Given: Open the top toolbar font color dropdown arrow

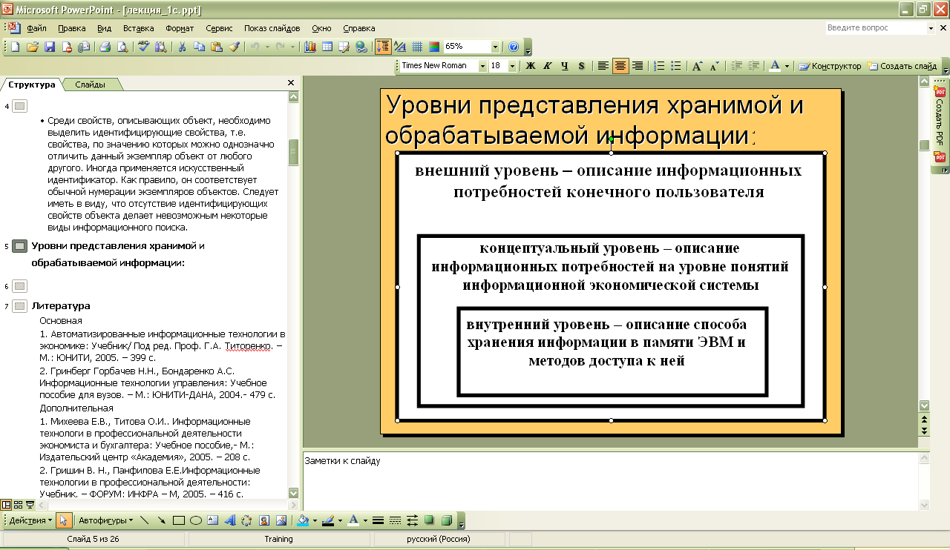Looking at the screenshot, I should [x=787, y=66].
